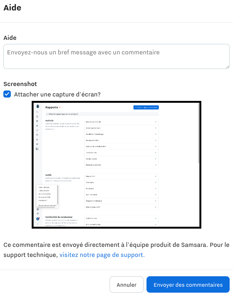Viewport: 233px width, 296px height.
Task: Click the user avatar icon with red notification dot
Action: [x=38, y=219]
